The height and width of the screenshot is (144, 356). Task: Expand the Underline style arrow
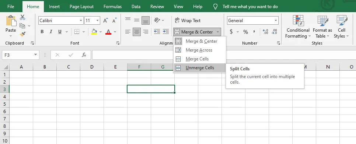pyautogui.click(x=67, y=32)
